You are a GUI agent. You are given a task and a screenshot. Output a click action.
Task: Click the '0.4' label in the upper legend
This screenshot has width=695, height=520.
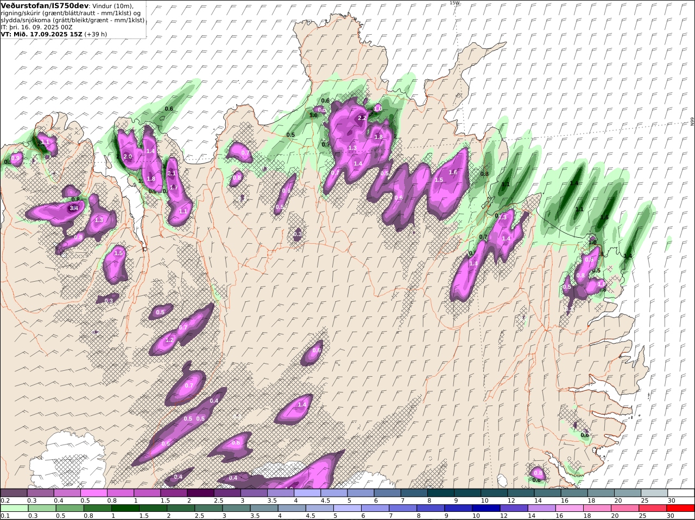(59, 500)
